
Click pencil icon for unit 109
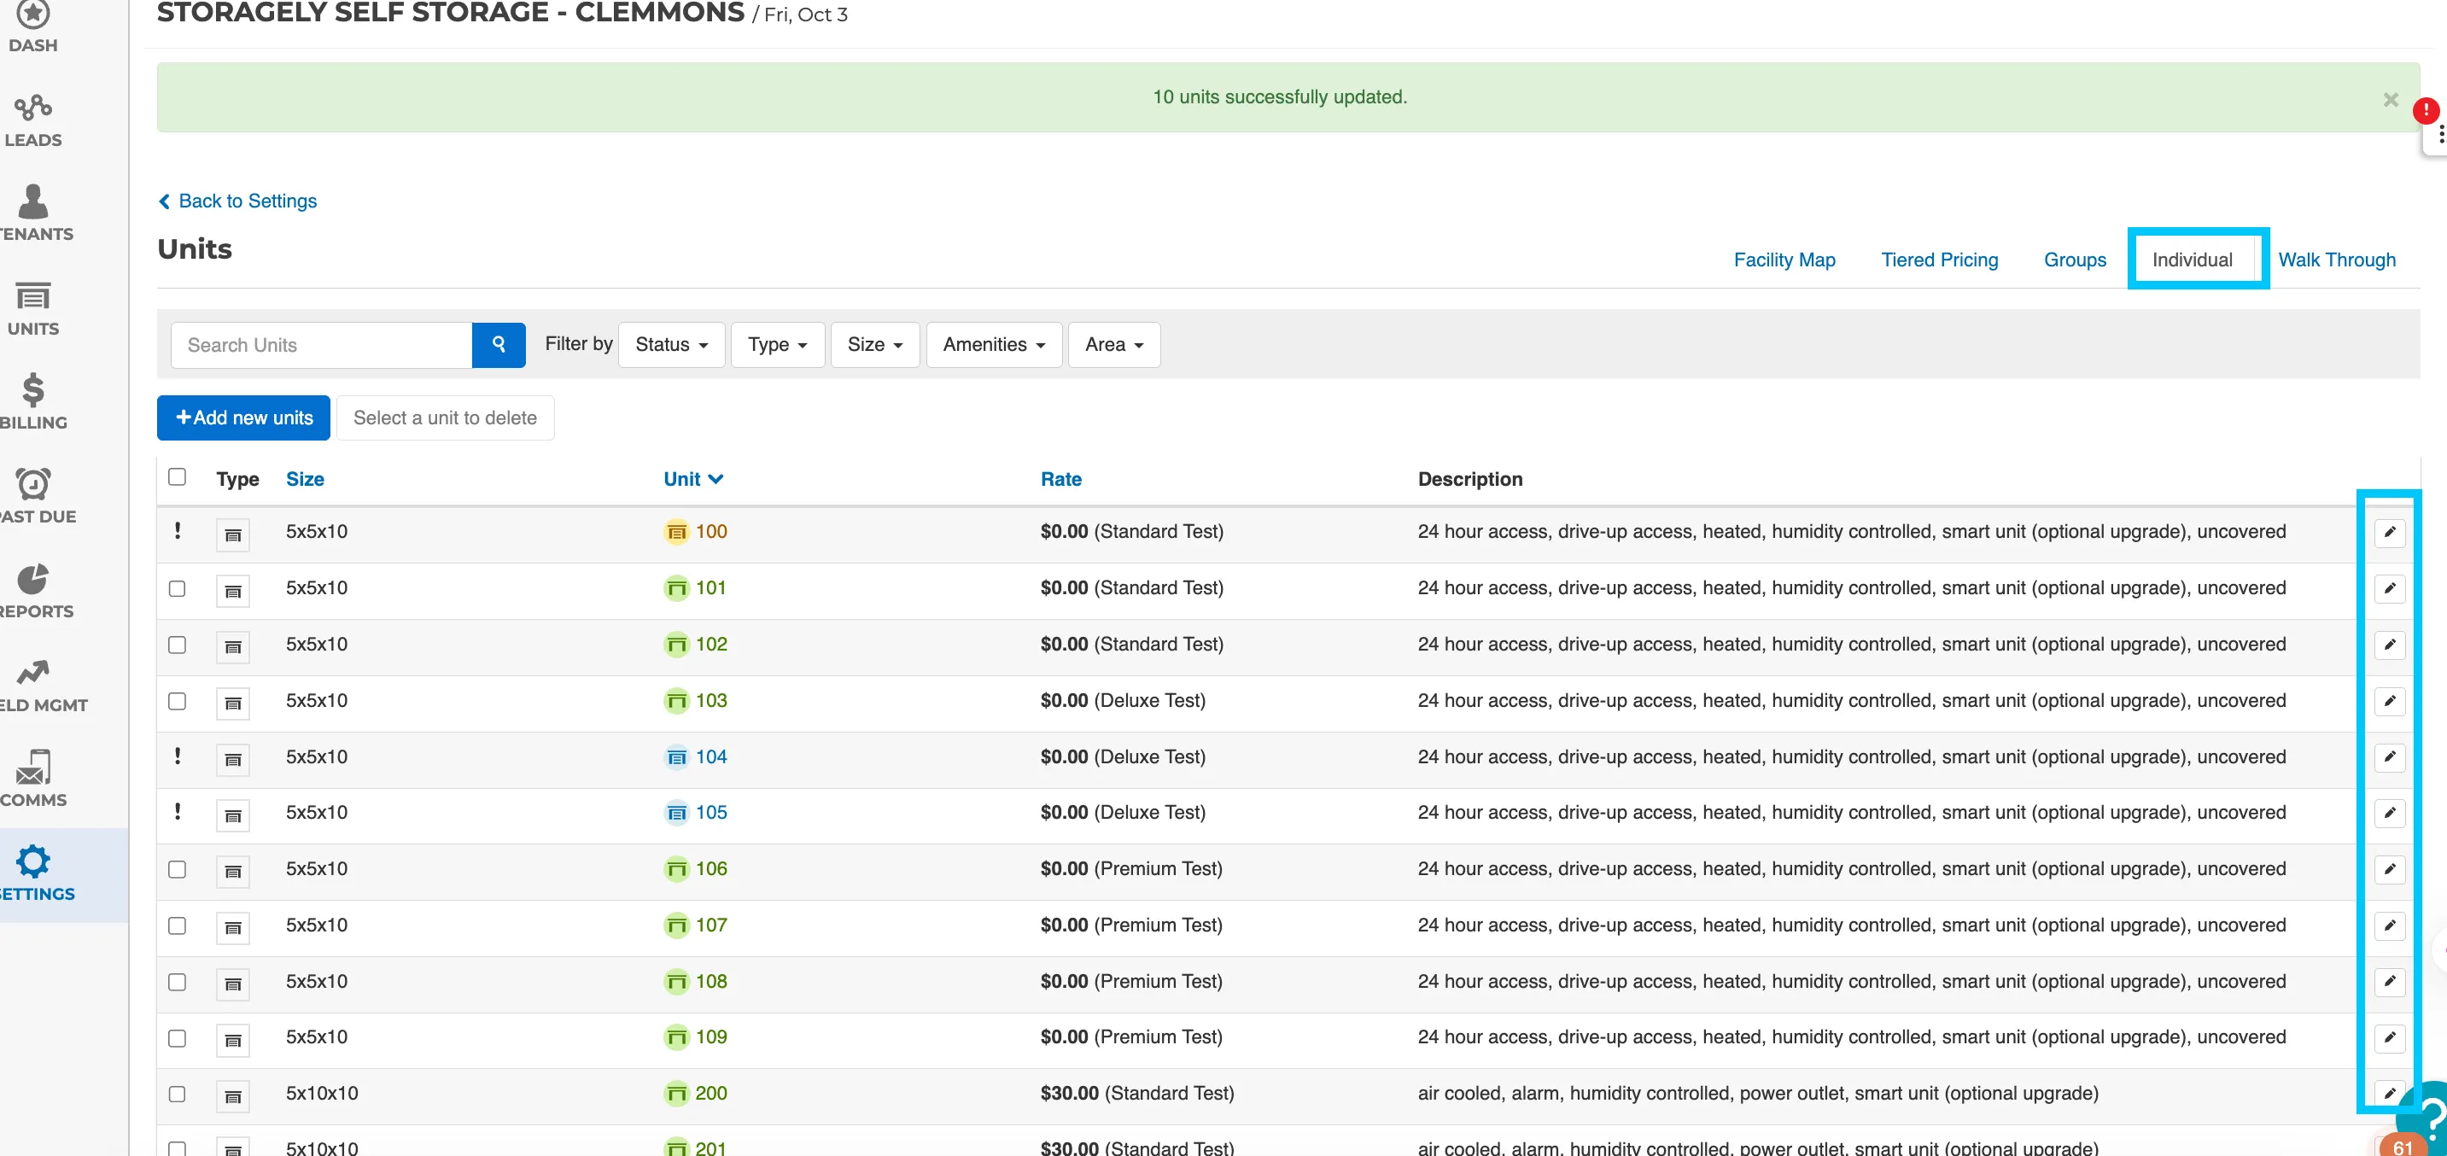click(2389, 1037)
